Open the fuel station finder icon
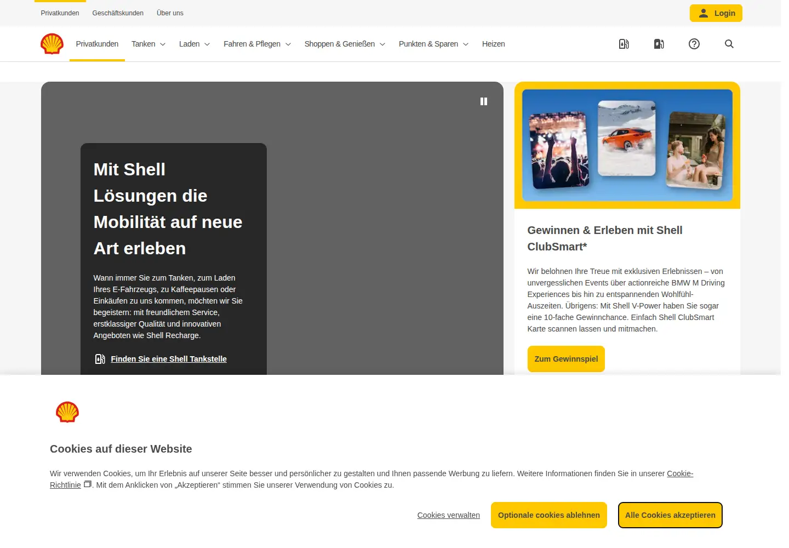The image size is (789, 548). 624,44
